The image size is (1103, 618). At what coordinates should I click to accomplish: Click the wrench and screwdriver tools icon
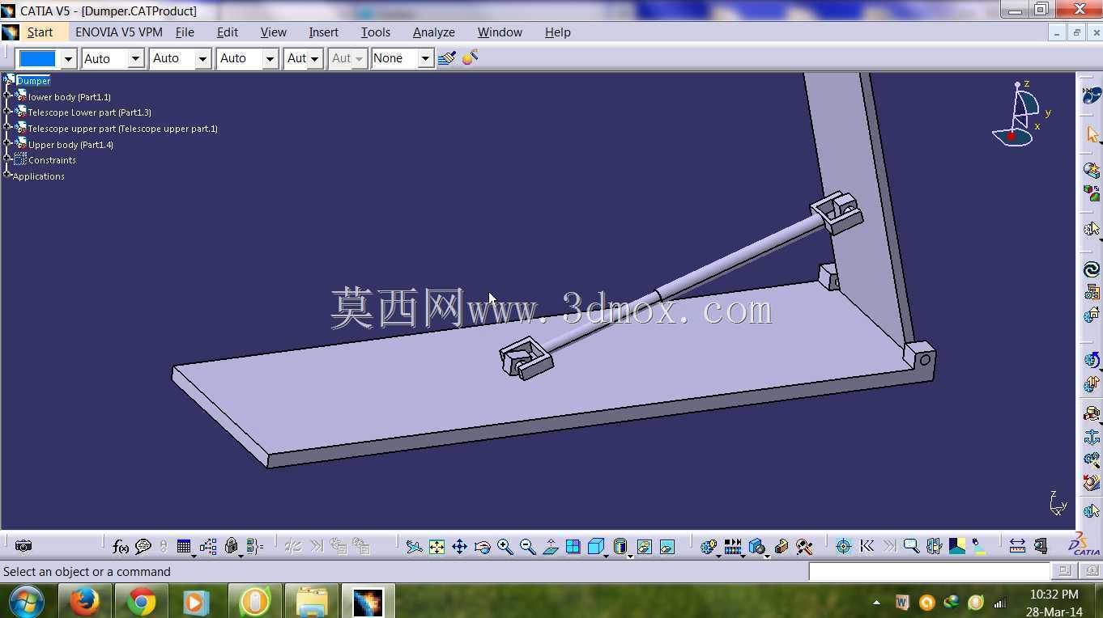click(x=803, y=547)
